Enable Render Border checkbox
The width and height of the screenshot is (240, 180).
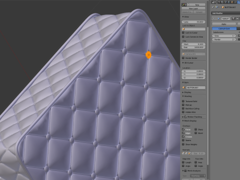click(183, 58)
